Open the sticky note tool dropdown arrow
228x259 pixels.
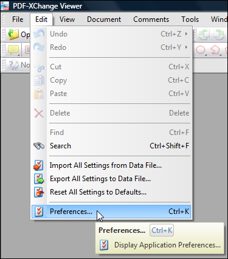click(19, 55)
